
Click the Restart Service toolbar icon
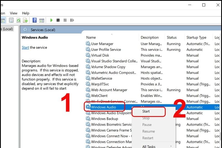tap(72, 20)
